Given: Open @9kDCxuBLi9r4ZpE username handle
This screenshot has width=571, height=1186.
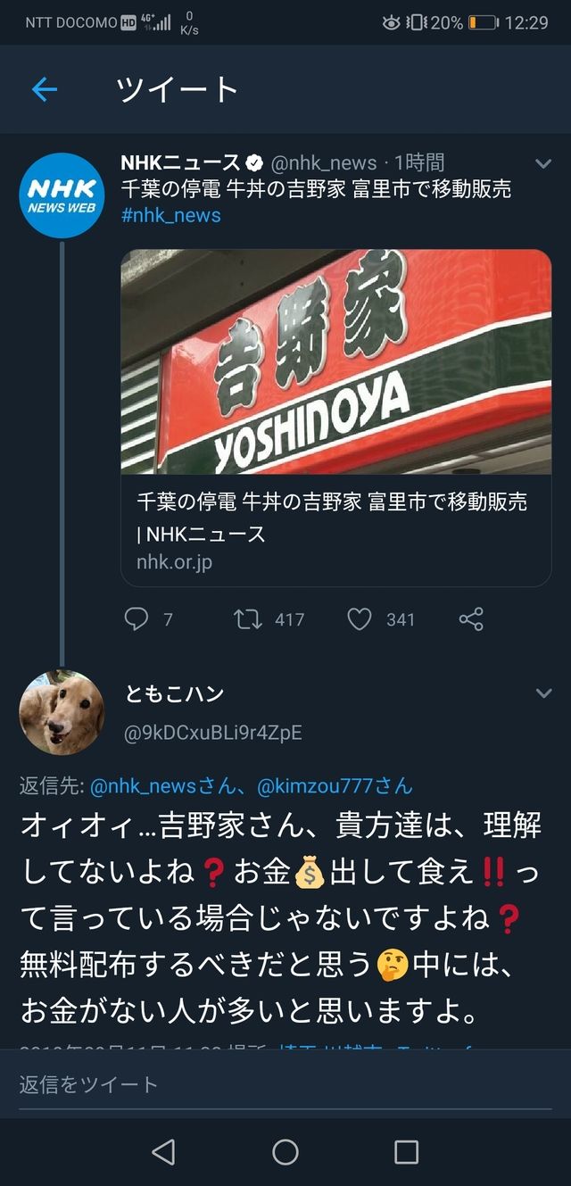Looking at the screenshot, I should (214, 733).
